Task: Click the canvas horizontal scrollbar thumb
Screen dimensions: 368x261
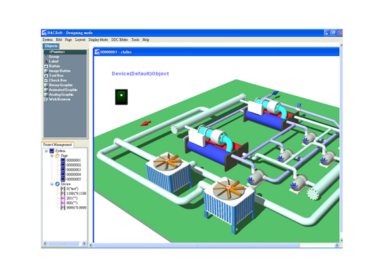Action: tap(197, 245)
